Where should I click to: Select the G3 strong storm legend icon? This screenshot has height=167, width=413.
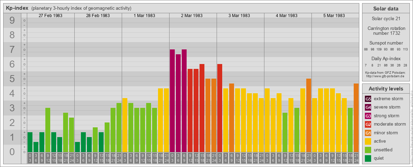click(368, 116)
